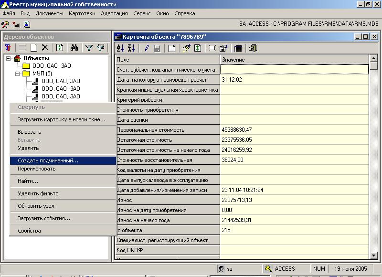Click the grid table view icon
The image size is (382, 277).
click(238, 48)
